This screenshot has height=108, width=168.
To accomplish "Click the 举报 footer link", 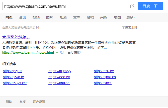I will coord(23,101).
